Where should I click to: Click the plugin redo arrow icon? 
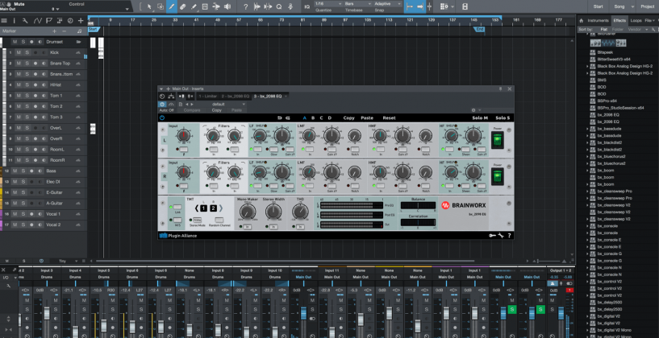288,117
